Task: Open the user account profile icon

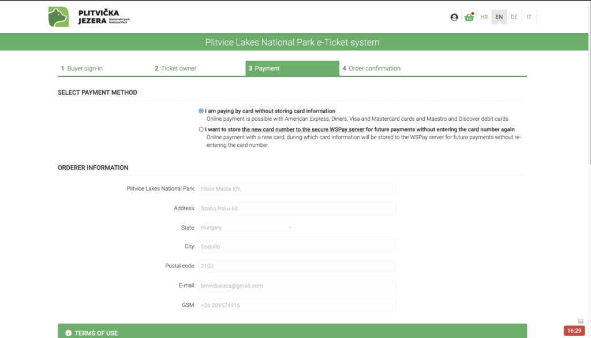Action: click(454, 17)
